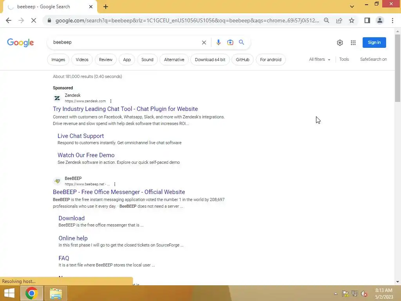The width and height of the screenshot is (401, 301).
Task: Click the page vertical scrollbar thumb
Action: pos(397,68)
